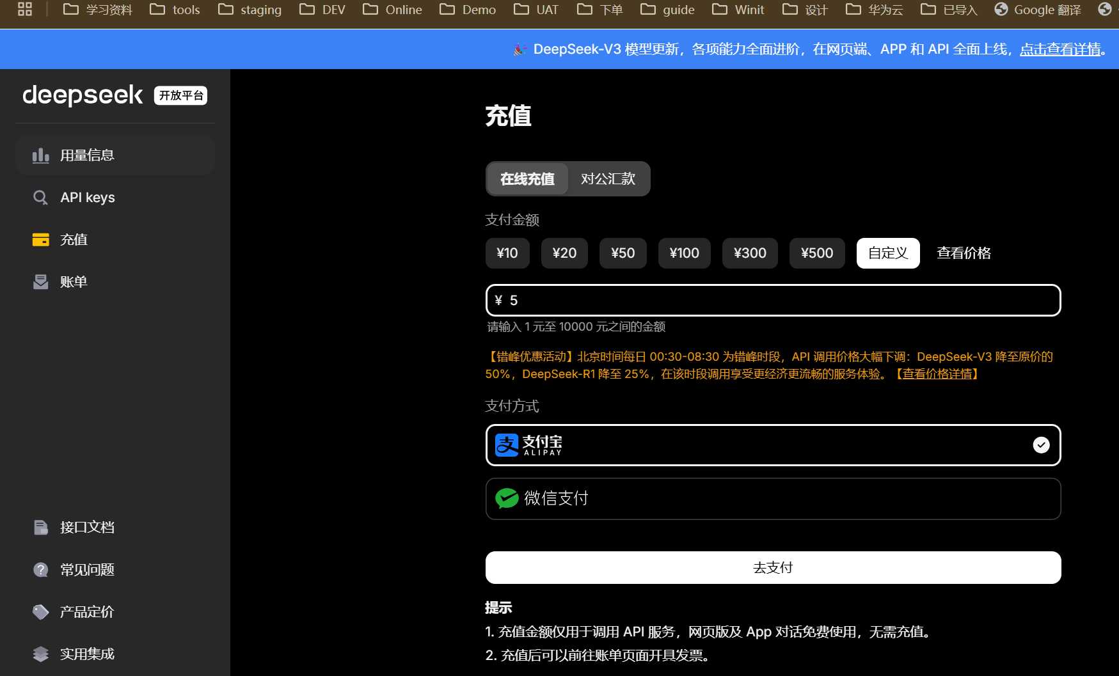
Task: Open the tools bookmark folder
Action: (x=174, y=10)
